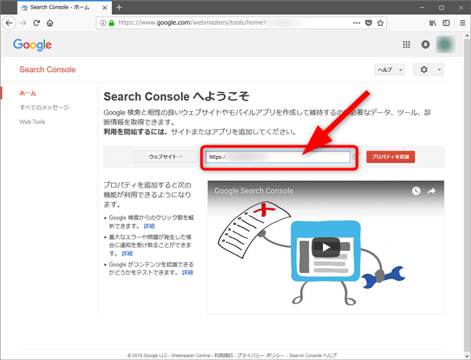Open the settings gear dropdown

click(428, 70)
